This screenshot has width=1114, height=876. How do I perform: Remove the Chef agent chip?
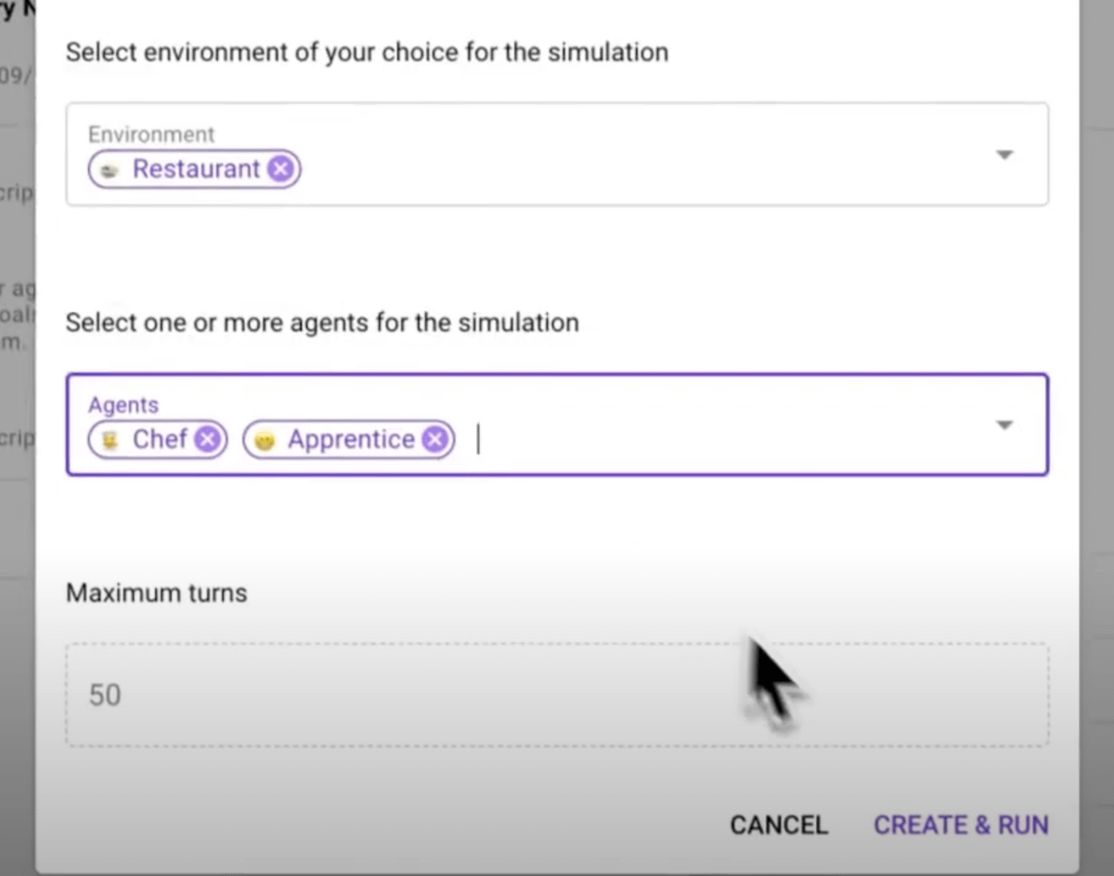(x=209, y=439)
